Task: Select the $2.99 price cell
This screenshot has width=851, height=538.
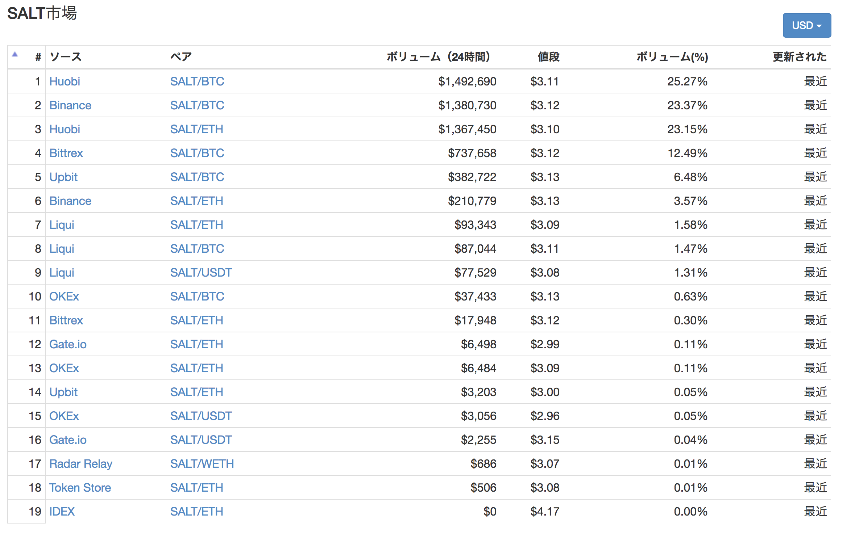Action: coord(545,344)
